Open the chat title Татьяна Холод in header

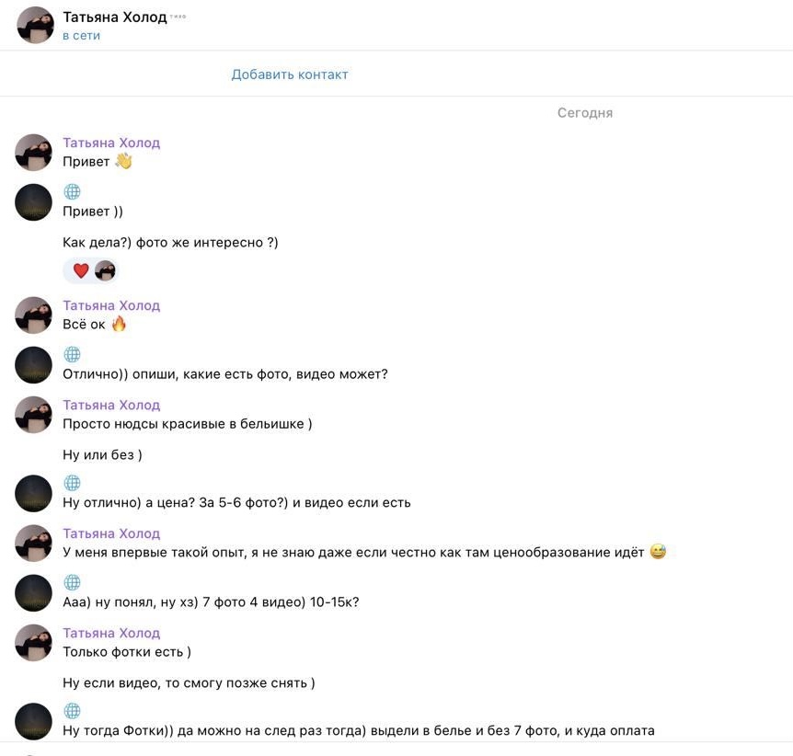point(115,17)
